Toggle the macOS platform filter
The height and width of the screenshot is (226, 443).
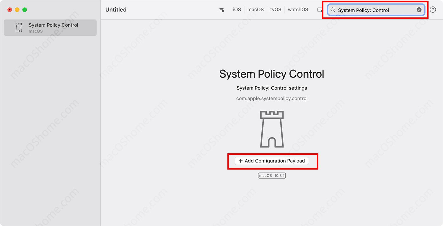[x=255, y=10]
